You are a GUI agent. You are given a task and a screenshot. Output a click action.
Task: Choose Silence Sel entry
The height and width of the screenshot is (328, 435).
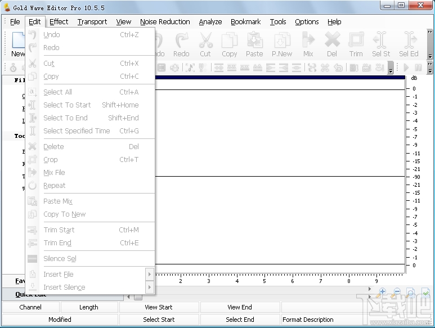(90, 259)
